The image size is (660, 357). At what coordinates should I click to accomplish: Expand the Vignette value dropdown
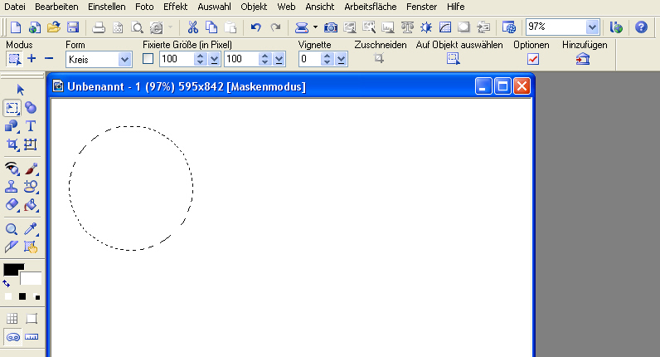point(342,59)
